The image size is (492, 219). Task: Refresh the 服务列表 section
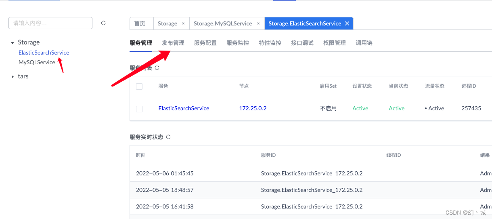tap(157, 68)
